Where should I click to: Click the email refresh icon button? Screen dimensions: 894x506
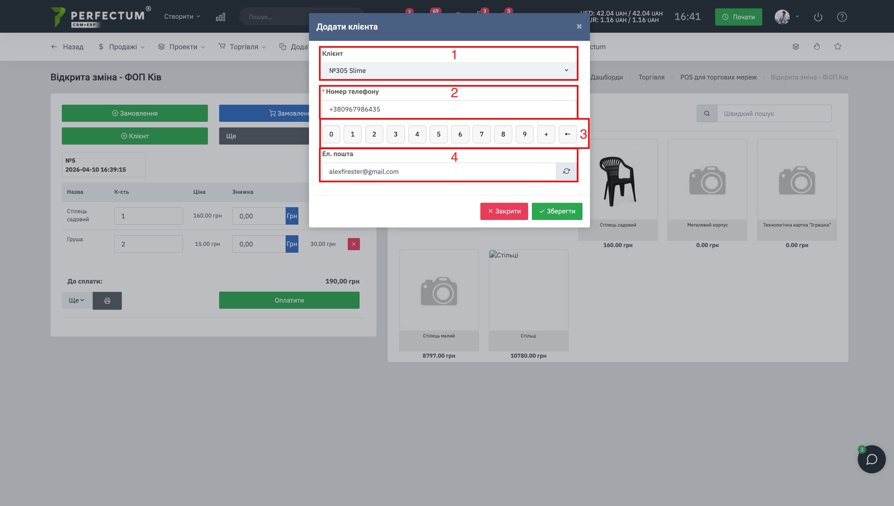(x=566, y=171)
